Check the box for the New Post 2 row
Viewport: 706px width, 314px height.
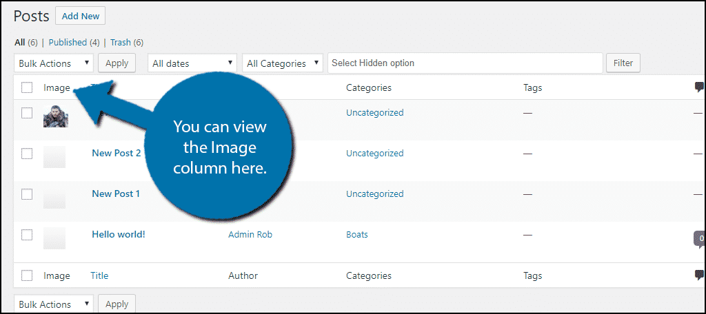[x=27, y=154]
